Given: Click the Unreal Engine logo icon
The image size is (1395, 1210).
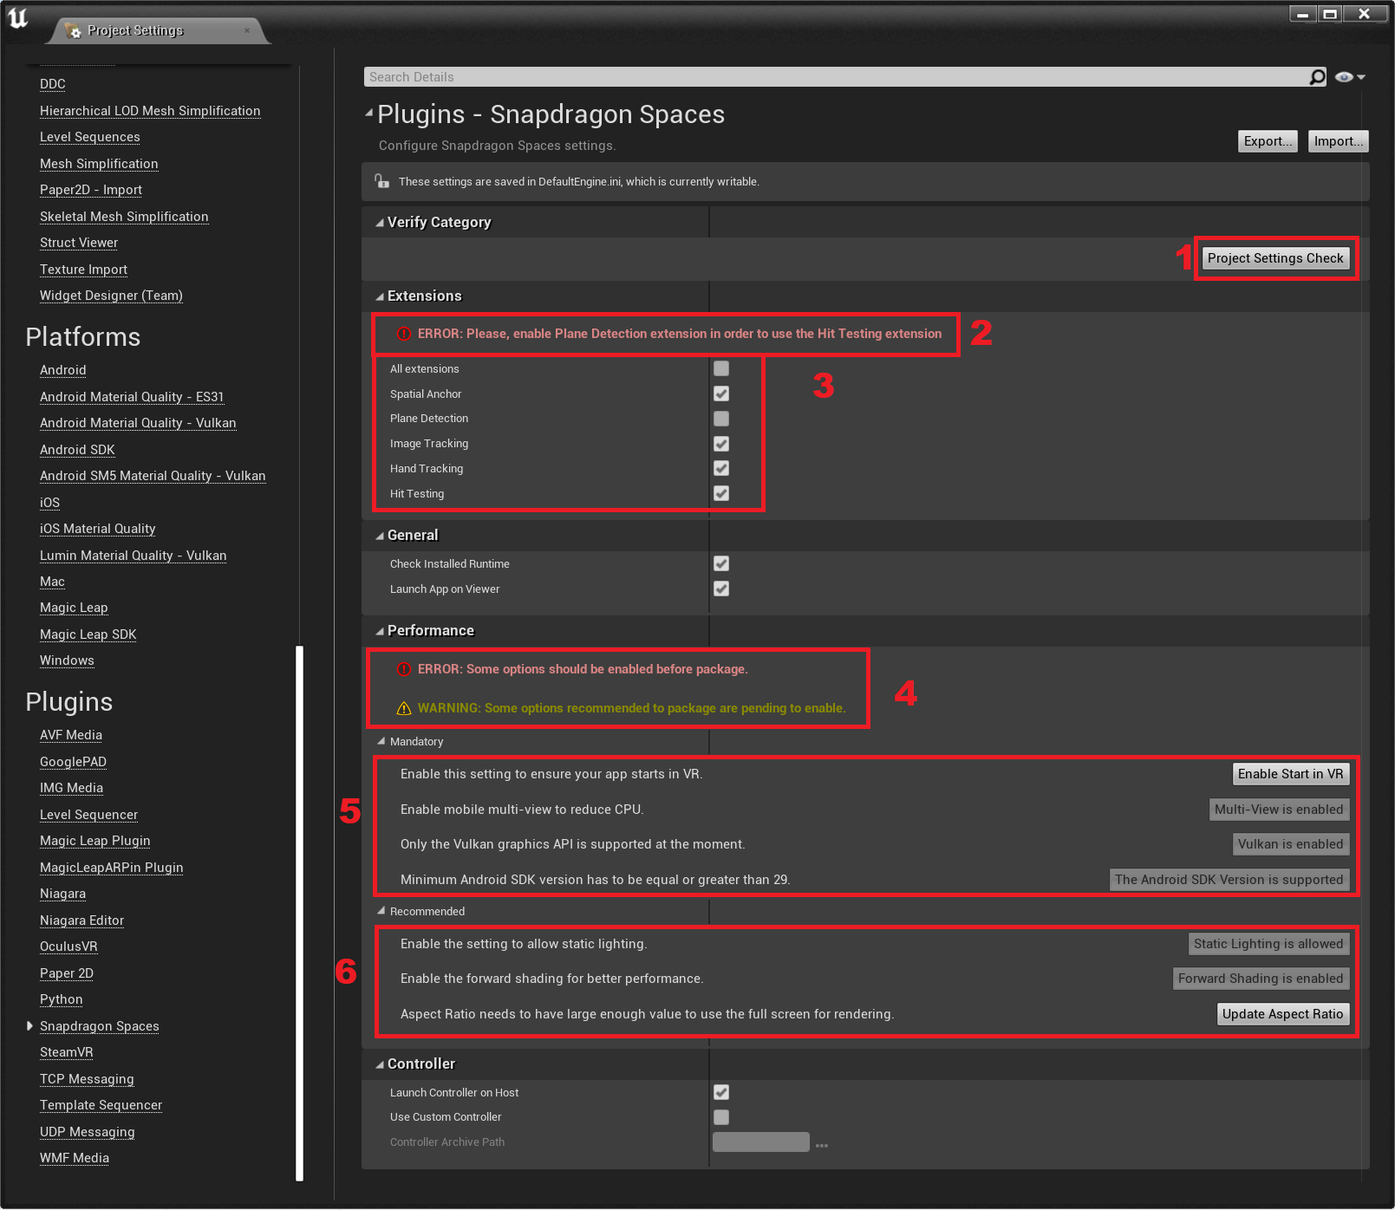Looking at the screenshot, I should tap(18, 18).
